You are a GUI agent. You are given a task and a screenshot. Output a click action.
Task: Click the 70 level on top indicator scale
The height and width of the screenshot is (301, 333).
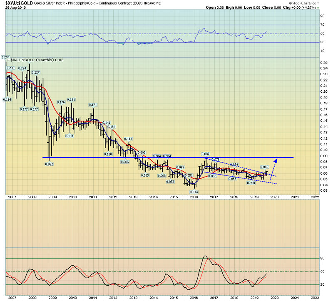[322, 25]
